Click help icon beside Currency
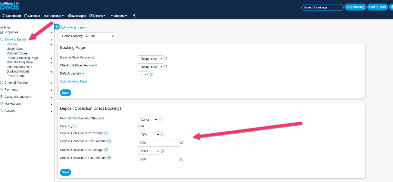 75,126
